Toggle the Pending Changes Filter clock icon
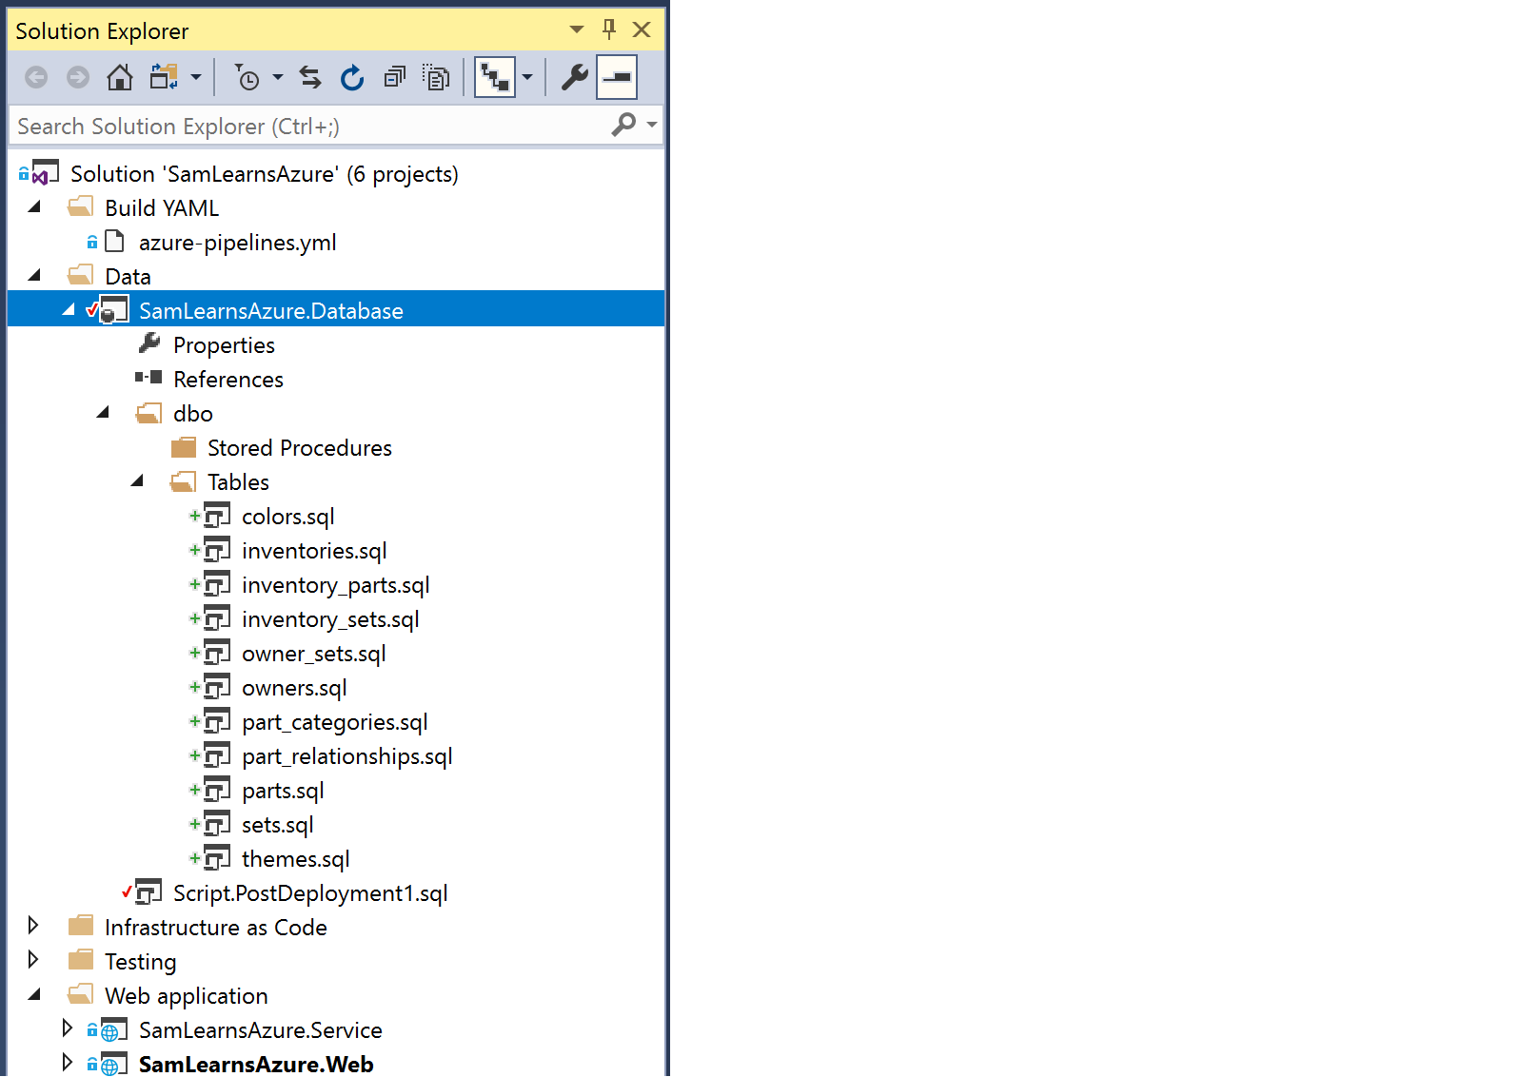1523x1077 pixels. (x=247, y=77)
